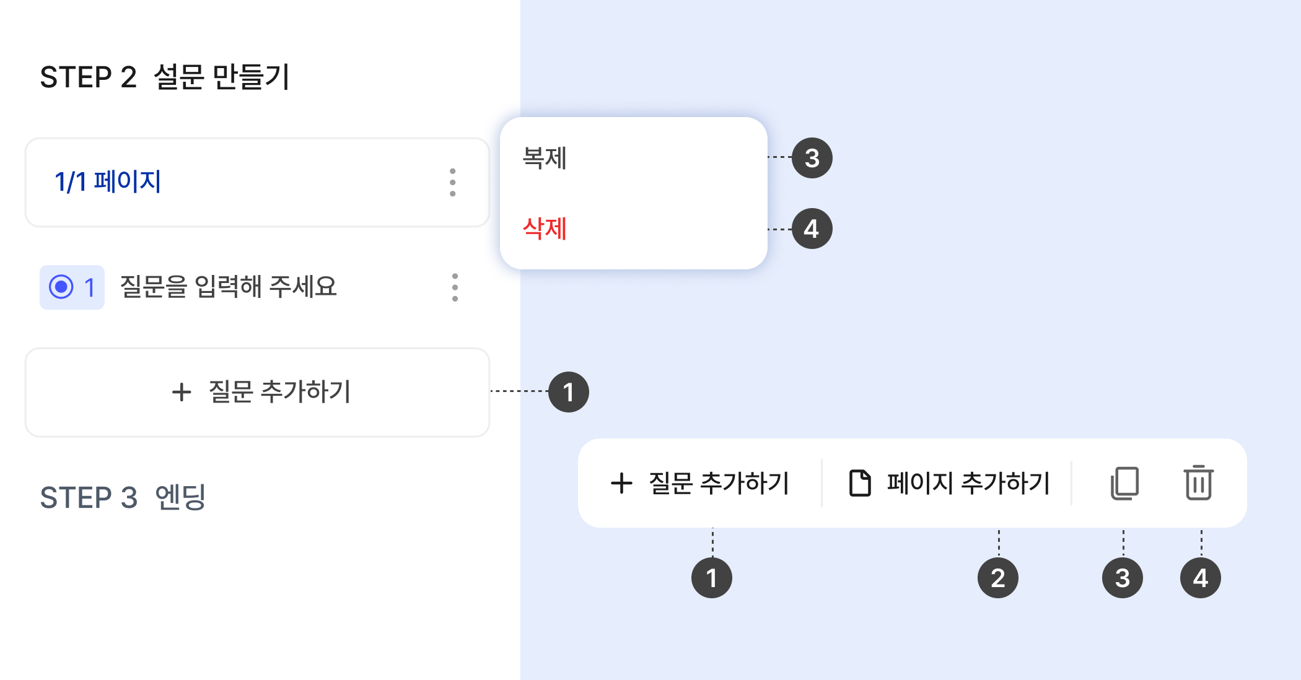The image size is (1301, 680).
Task: Click annotation badge 2 under 페이지 추가하기
Action: pyautogui.click(x=997, y=578)
